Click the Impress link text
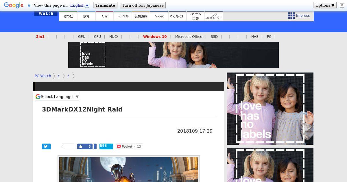The width and height of the screenshot is (347, 182). (x=303, y=16)
